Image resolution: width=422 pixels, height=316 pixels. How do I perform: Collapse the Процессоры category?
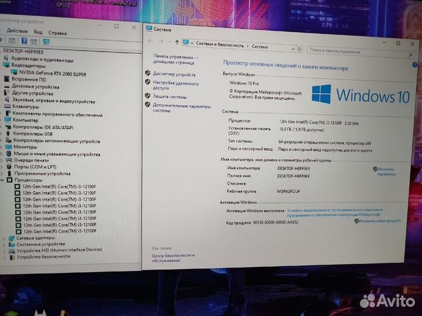[x=2, y=180]
